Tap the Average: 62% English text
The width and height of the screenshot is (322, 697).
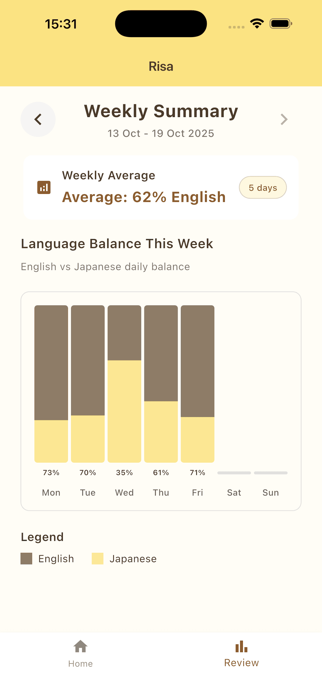coord(144,197)
